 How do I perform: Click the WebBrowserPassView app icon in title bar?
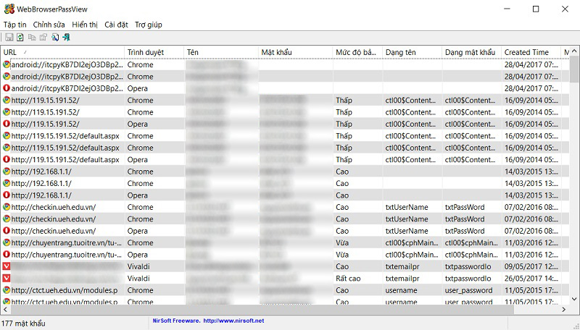pyautogui.click(x=9, y=9)
